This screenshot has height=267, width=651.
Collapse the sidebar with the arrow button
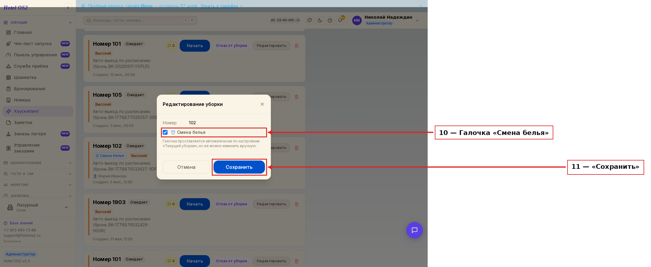click(68, 8)
